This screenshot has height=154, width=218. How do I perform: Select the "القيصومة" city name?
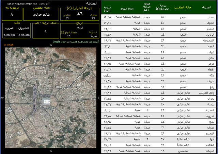click(x=209, y=40)
